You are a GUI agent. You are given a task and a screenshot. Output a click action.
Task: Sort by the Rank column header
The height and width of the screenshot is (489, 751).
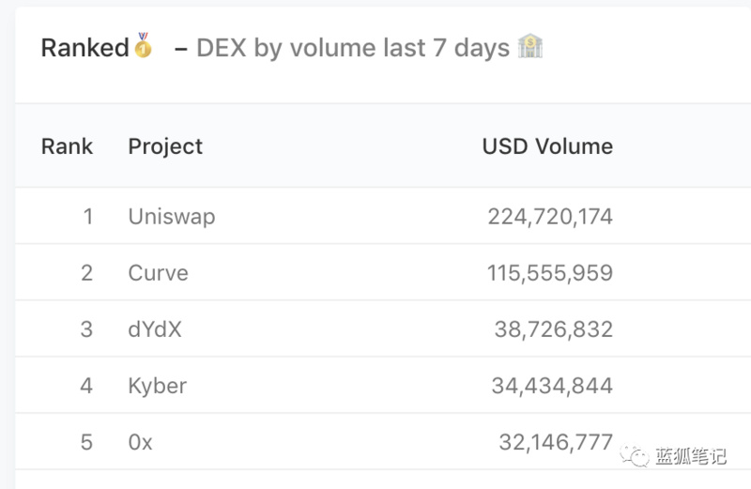[x=67, y=146]
